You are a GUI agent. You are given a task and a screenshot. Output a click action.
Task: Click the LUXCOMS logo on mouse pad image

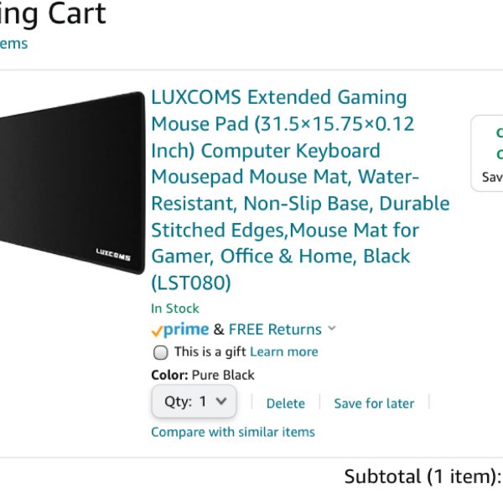(x=113, y=254)
